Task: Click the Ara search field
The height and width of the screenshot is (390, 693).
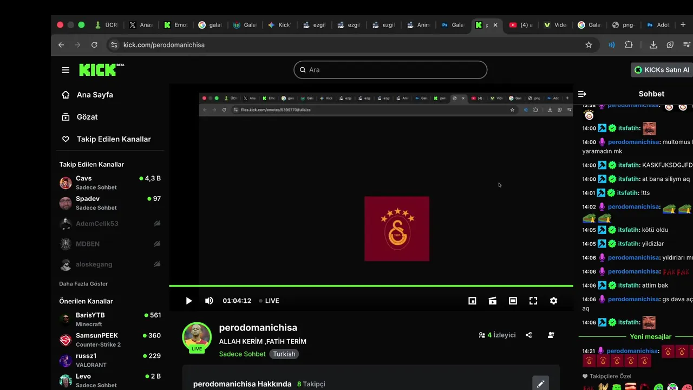Action: [x=390, y=70]
